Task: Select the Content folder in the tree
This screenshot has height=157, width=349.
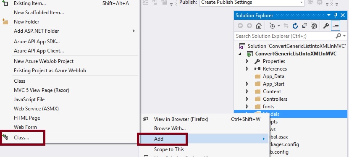Action: [272, 92]
